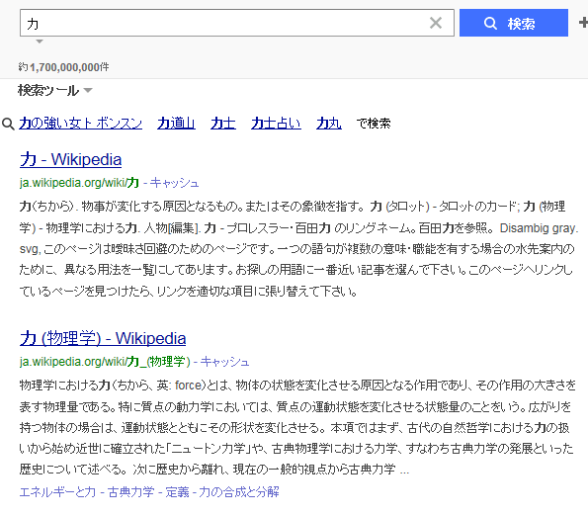Click the green URL ja.wikipedia.org/wiki/力_(物理学)
This screenshot has height=516, width=588.
105,362
